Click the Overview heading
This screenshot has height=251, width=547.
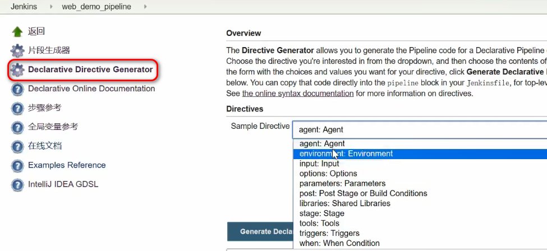click(243, 33)
